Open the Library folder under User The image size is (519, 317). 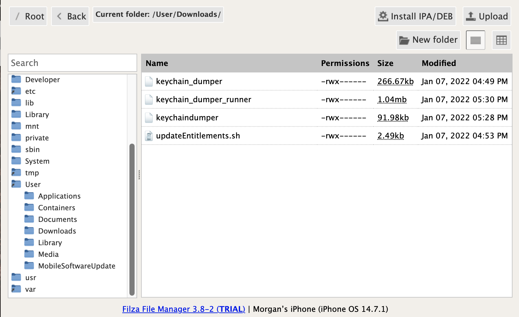pos(50,243)
